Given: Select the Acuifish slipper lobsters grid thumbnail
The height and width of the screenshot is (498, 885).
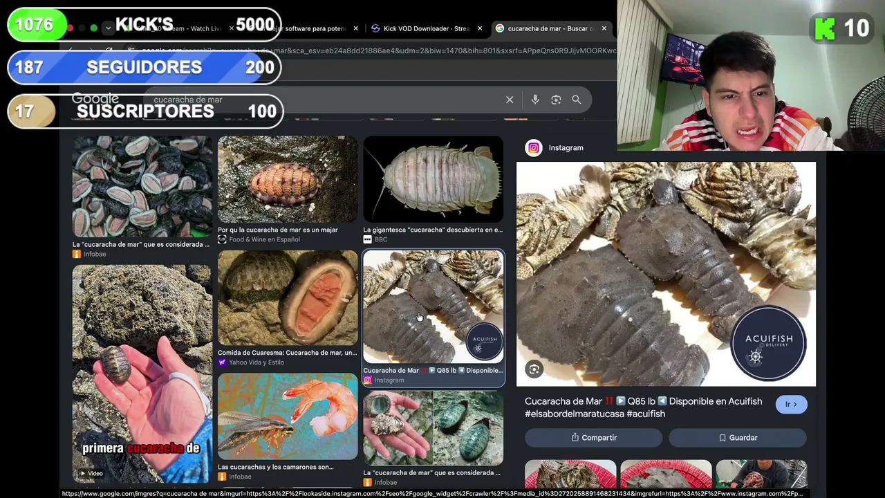Looking at the screenshot, I should pos(434,307).
